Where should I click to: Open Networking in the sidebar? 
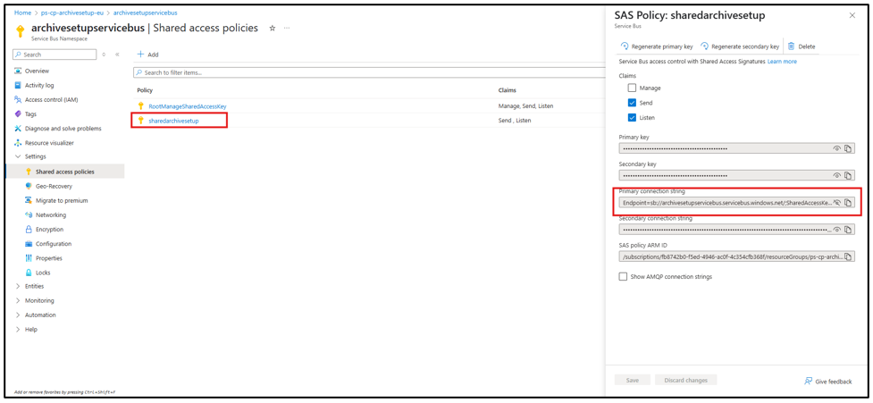pyautogui.click(x=51, y=214)
